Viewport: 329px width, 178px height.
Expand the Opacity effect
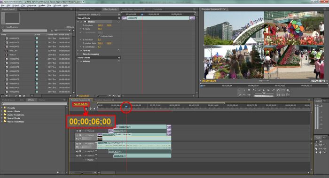78,51
